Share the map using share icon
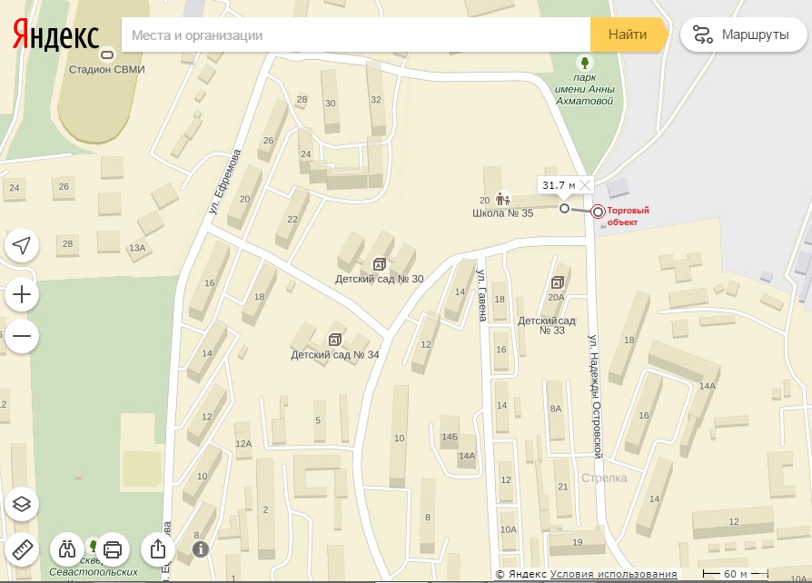 [x=158, y=548]
